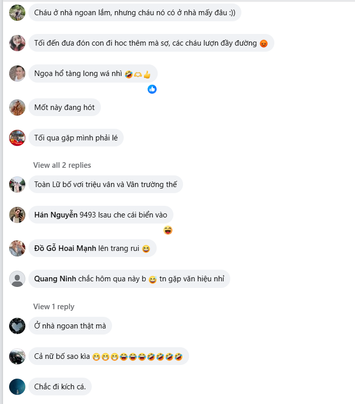Click Quang Ninh's default gray avatar
This screenshot has width=355, height=404.
(x=17, y=279)
